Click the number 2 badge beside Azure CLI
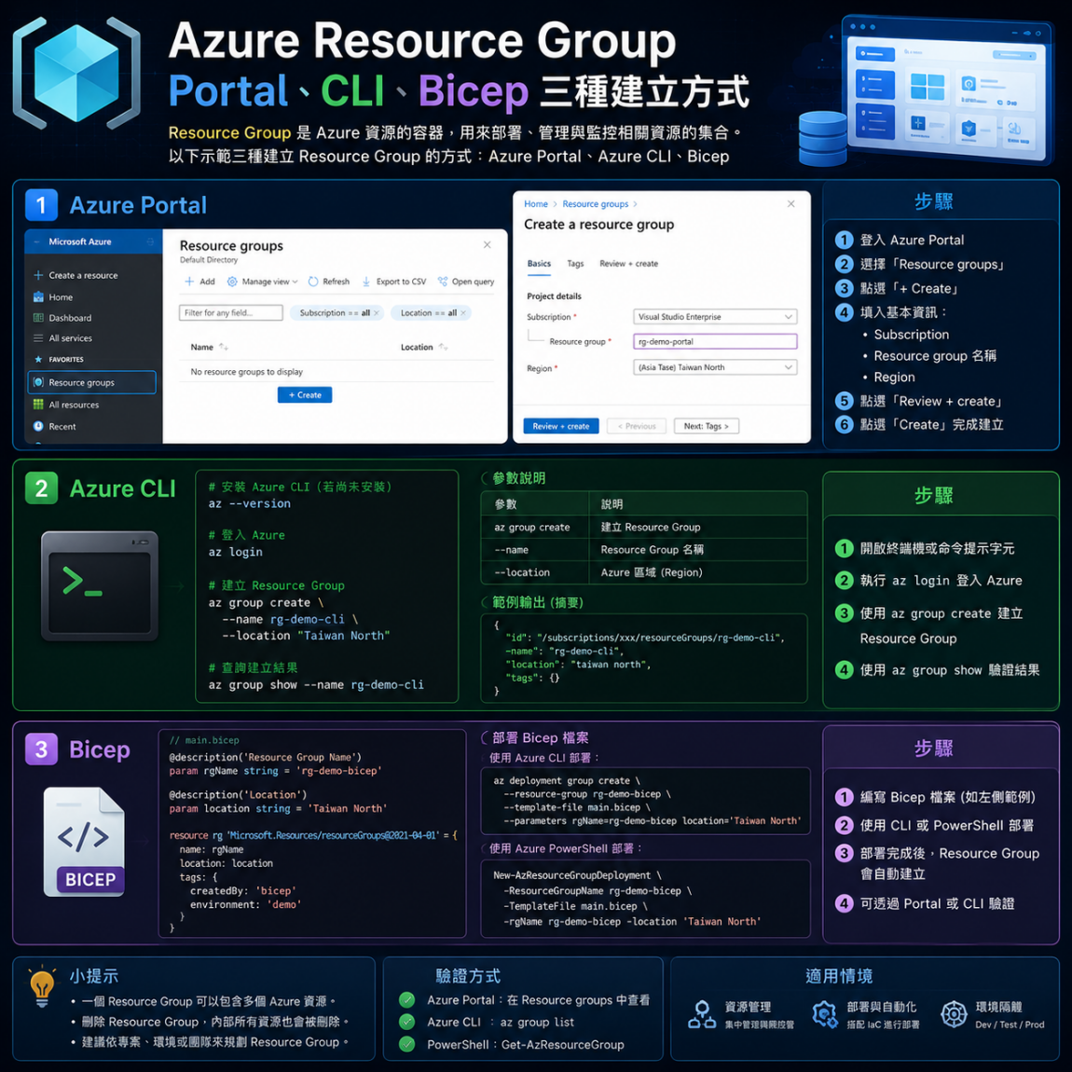This screenshot has width=1072, height=1072. [x=41, y=488]
